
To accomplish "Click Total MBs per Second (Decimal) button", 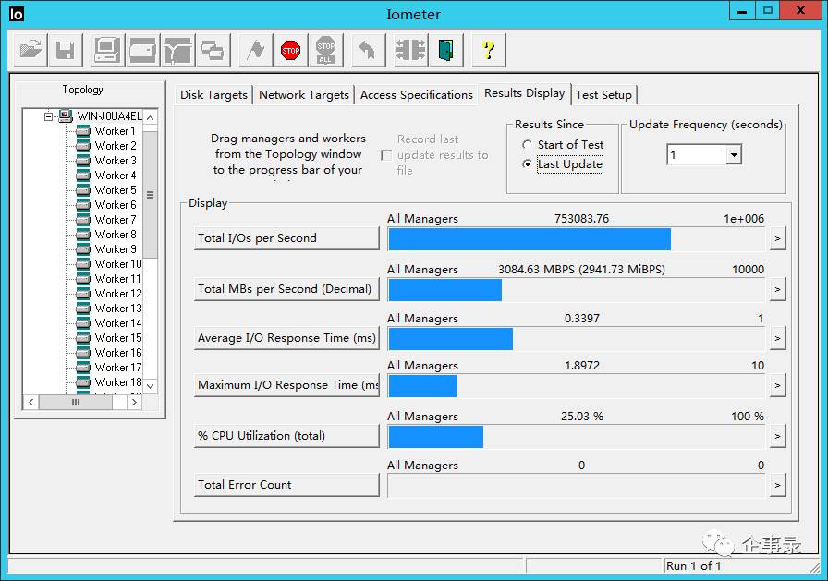I will [x=286, y=289].
